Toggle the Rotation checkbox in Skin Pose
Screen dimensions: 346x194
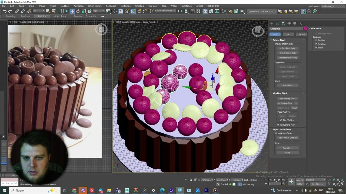pyautogui.click(x=316, y=44)
